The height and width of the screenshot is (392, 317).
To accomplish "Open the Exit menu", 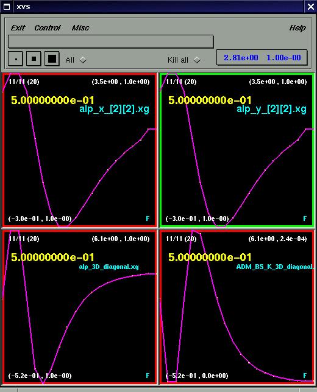I will 18,28.
